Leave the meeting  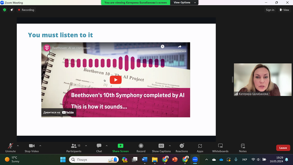[283, 148]
